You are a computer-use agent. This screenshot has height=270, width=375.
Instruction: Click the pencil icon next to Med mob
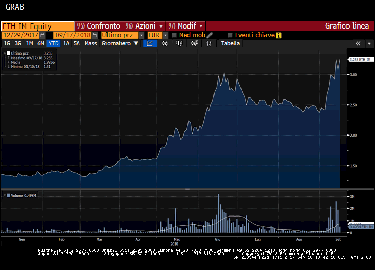[x=210, y=35]
